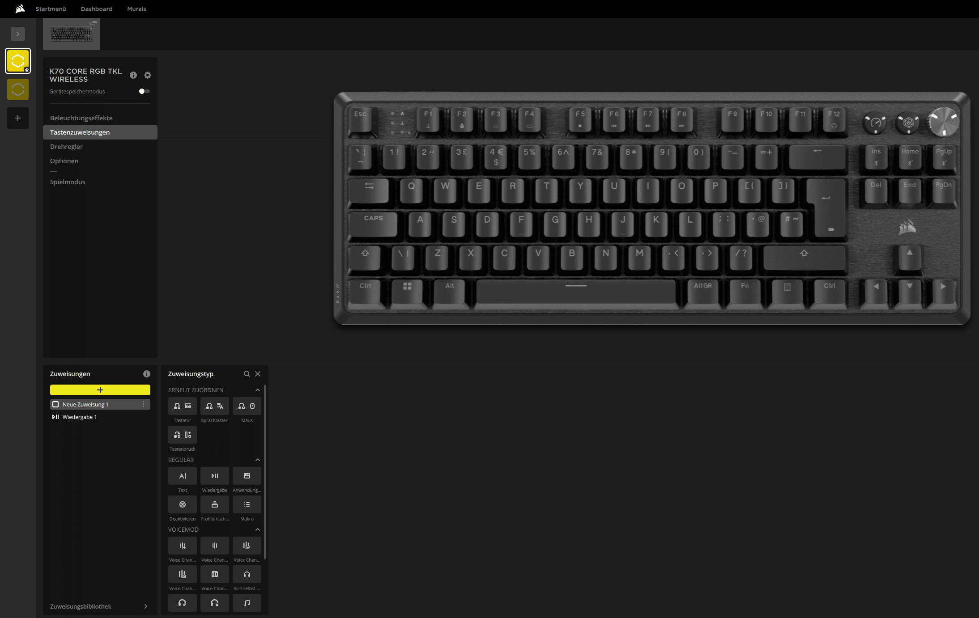Expand the Zuweisungsbibliothek panel
The height and width of the screenshot is (618, 979).
click(100, 606)
